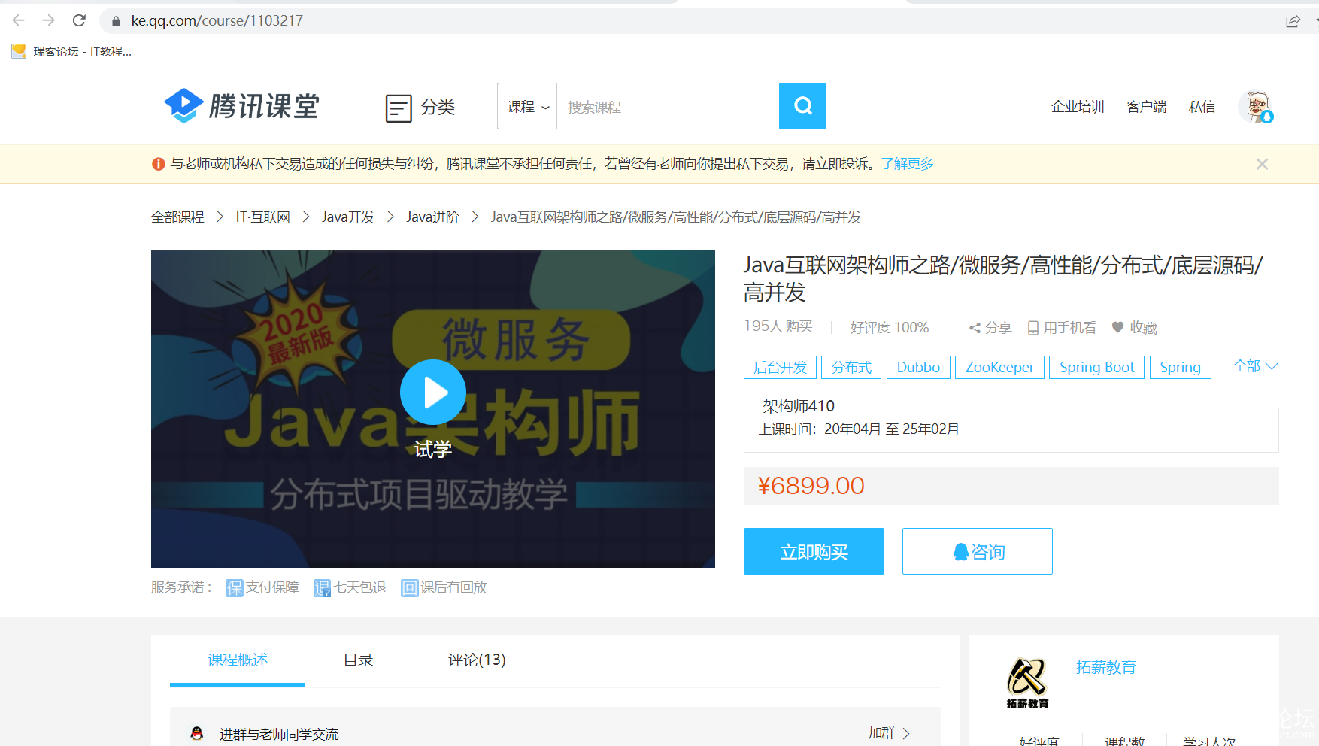The image size is (1319, 746).
Task: Switch to 目录 tab
Action: click(358, 660)
